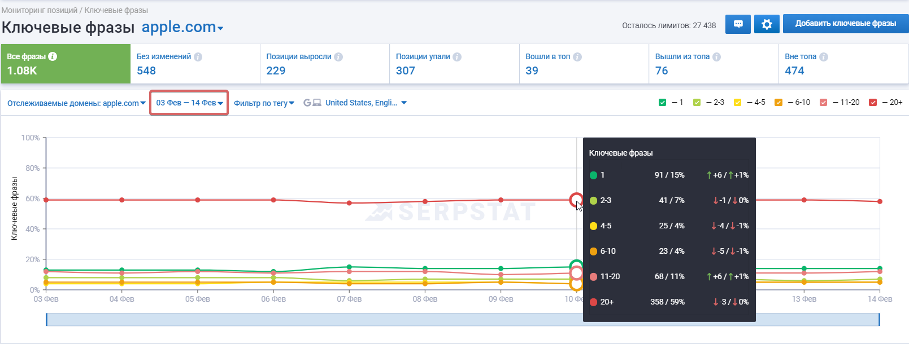Click the Google desktop search engine icon

pos(312,103)
